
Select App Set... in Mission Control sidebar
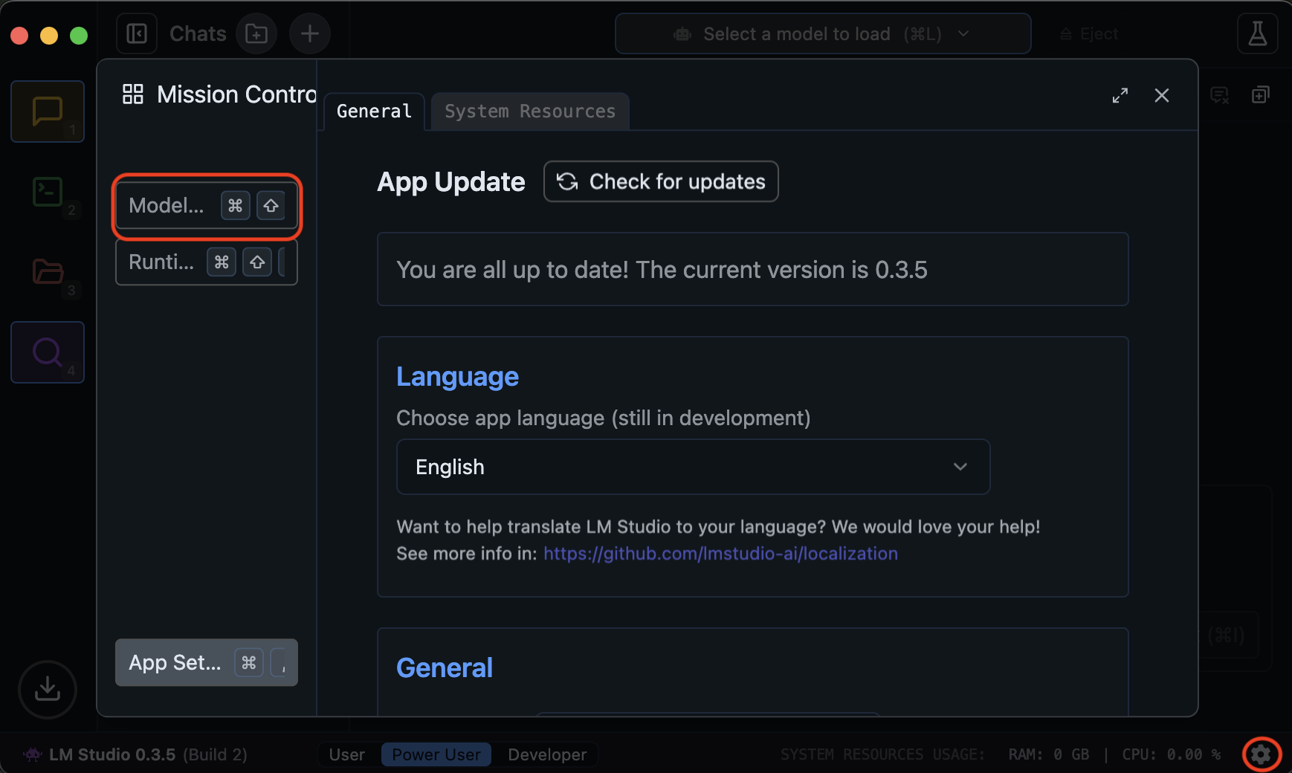point(207,662)
